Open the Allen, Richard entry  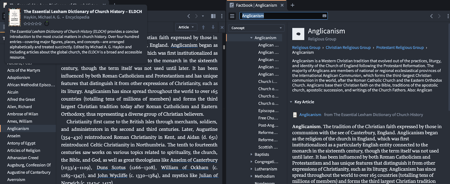click(19, 107)
